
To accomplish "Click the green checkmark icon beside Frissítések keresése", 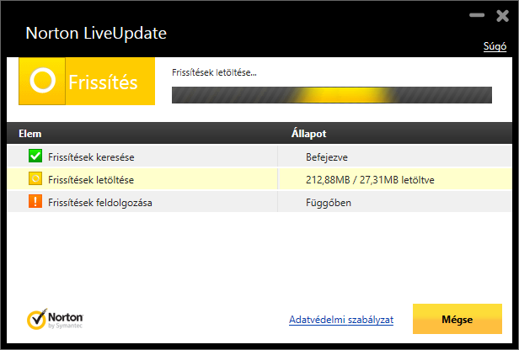I will pyautogui.click(x=35, y=156).
